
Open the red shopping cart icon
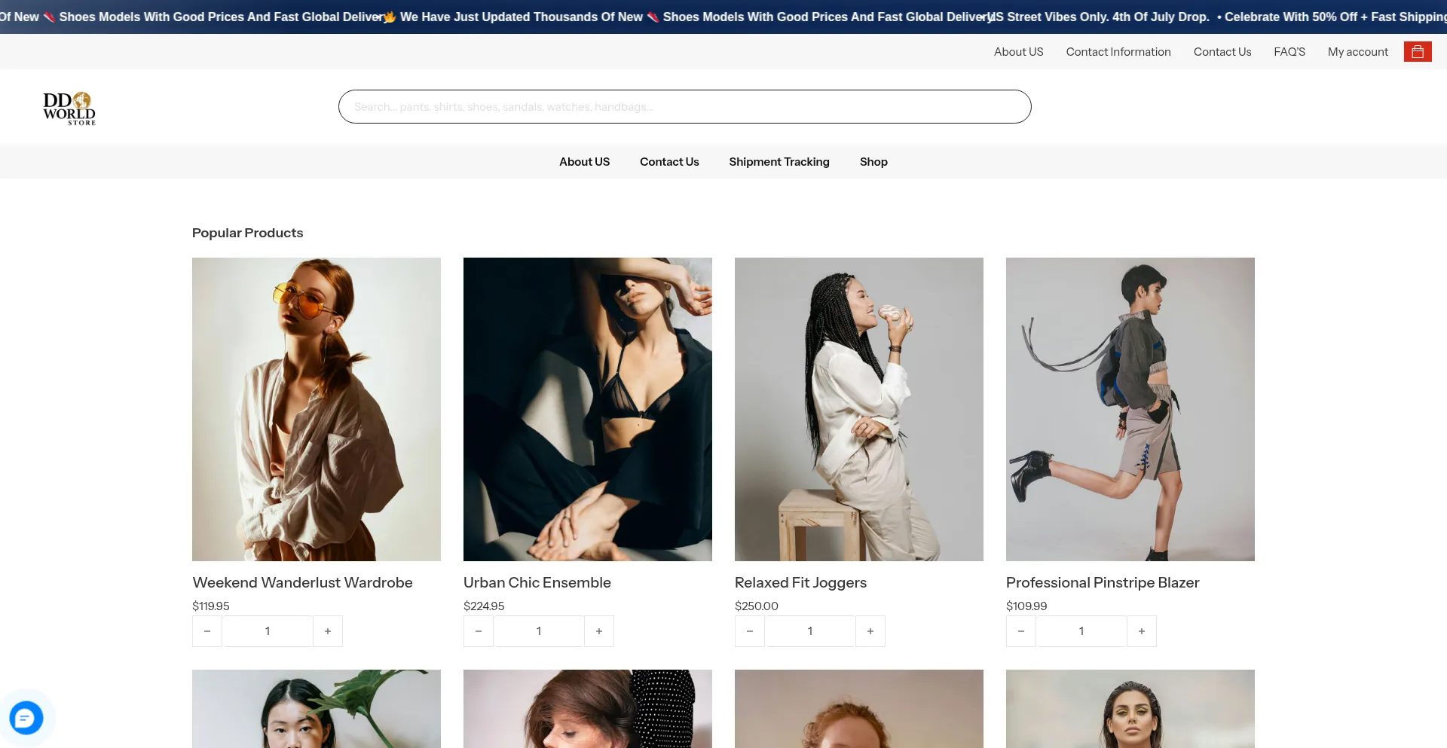pos(1417,52)
